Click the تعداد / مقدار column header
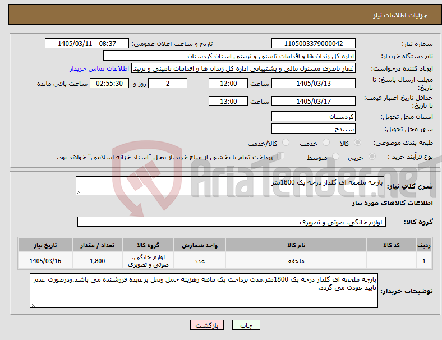Image resolution: width=442 pixels, height=340 pixels. click(97, 245)
